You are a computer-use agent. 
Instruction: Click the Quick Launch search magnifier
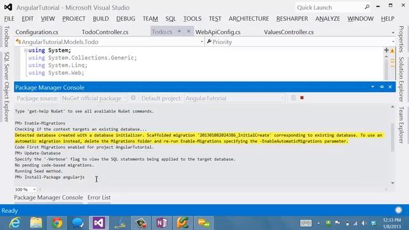(x=367, y=7)
